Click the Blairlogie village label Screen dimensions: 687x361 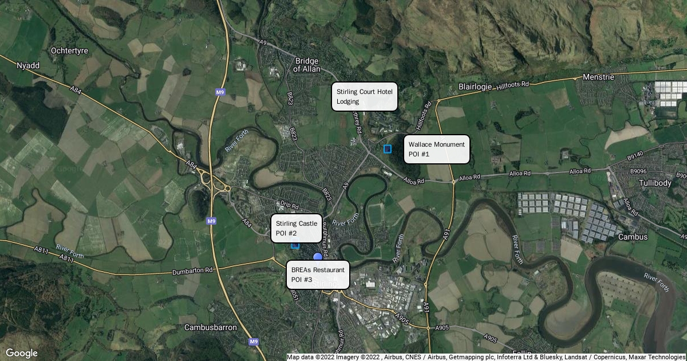(475, 87)
